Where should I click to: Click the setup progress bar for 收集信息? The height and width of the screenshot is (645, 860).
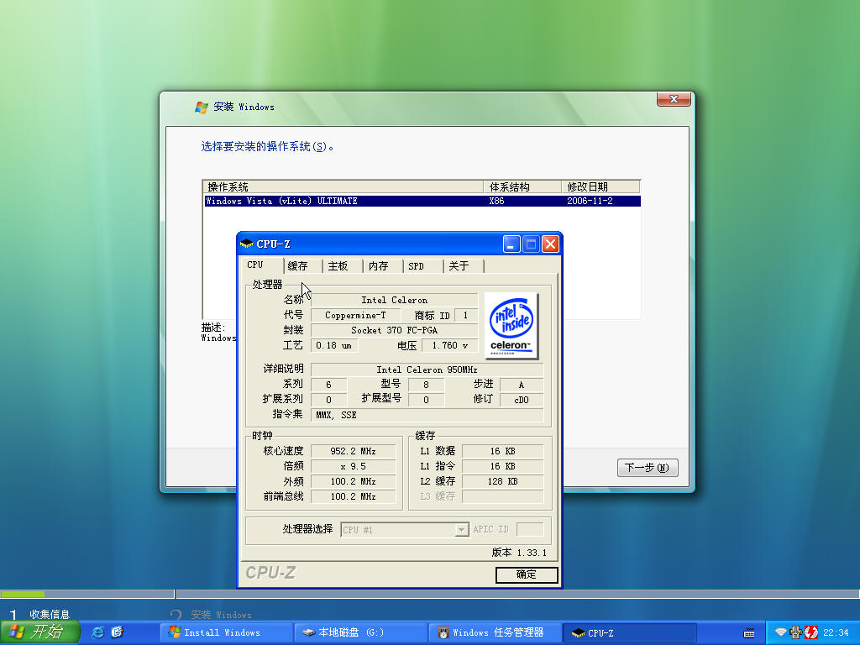pos(87,594)
